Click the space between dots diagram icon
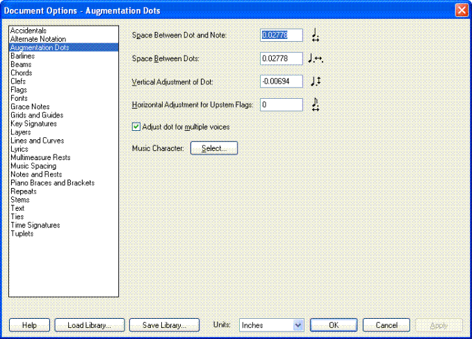 pos(316,58)
